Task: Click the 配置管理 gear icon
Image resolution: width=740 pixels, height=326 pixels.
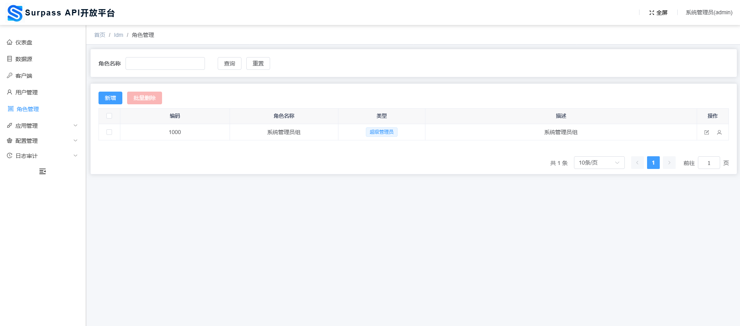Action: pos(10,140)
